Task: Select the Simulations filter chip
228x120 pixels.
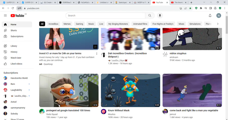Action: pos(195,24)
